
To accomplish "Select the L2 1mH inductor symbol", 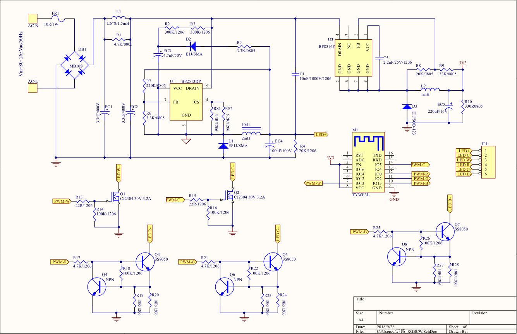I will [431, 90].
